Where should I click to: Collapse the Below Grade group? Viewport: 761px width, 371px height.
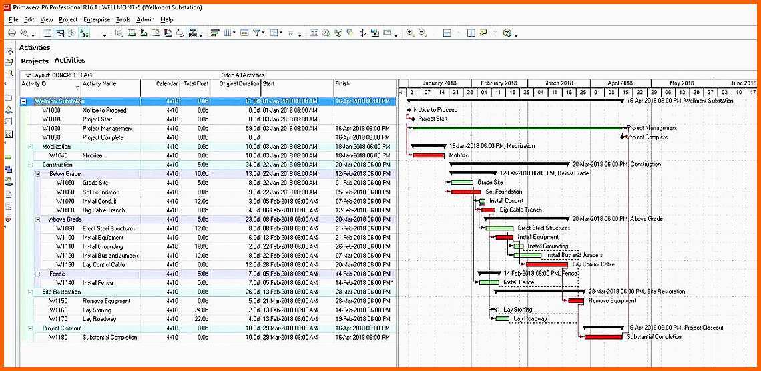37,173
